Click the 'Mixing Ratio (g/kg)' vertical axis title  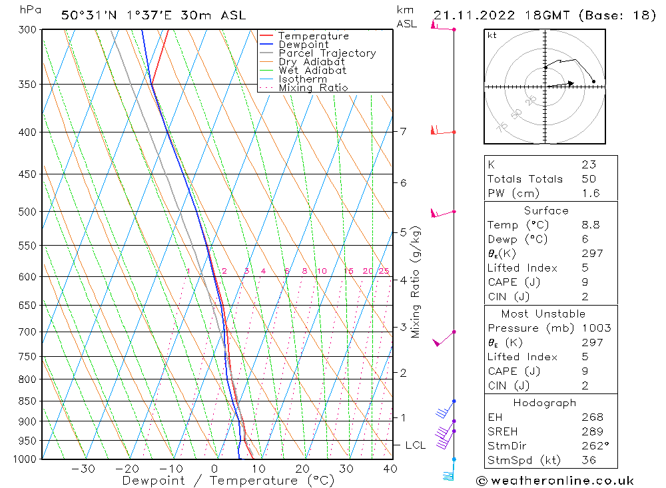pos(416,282)
